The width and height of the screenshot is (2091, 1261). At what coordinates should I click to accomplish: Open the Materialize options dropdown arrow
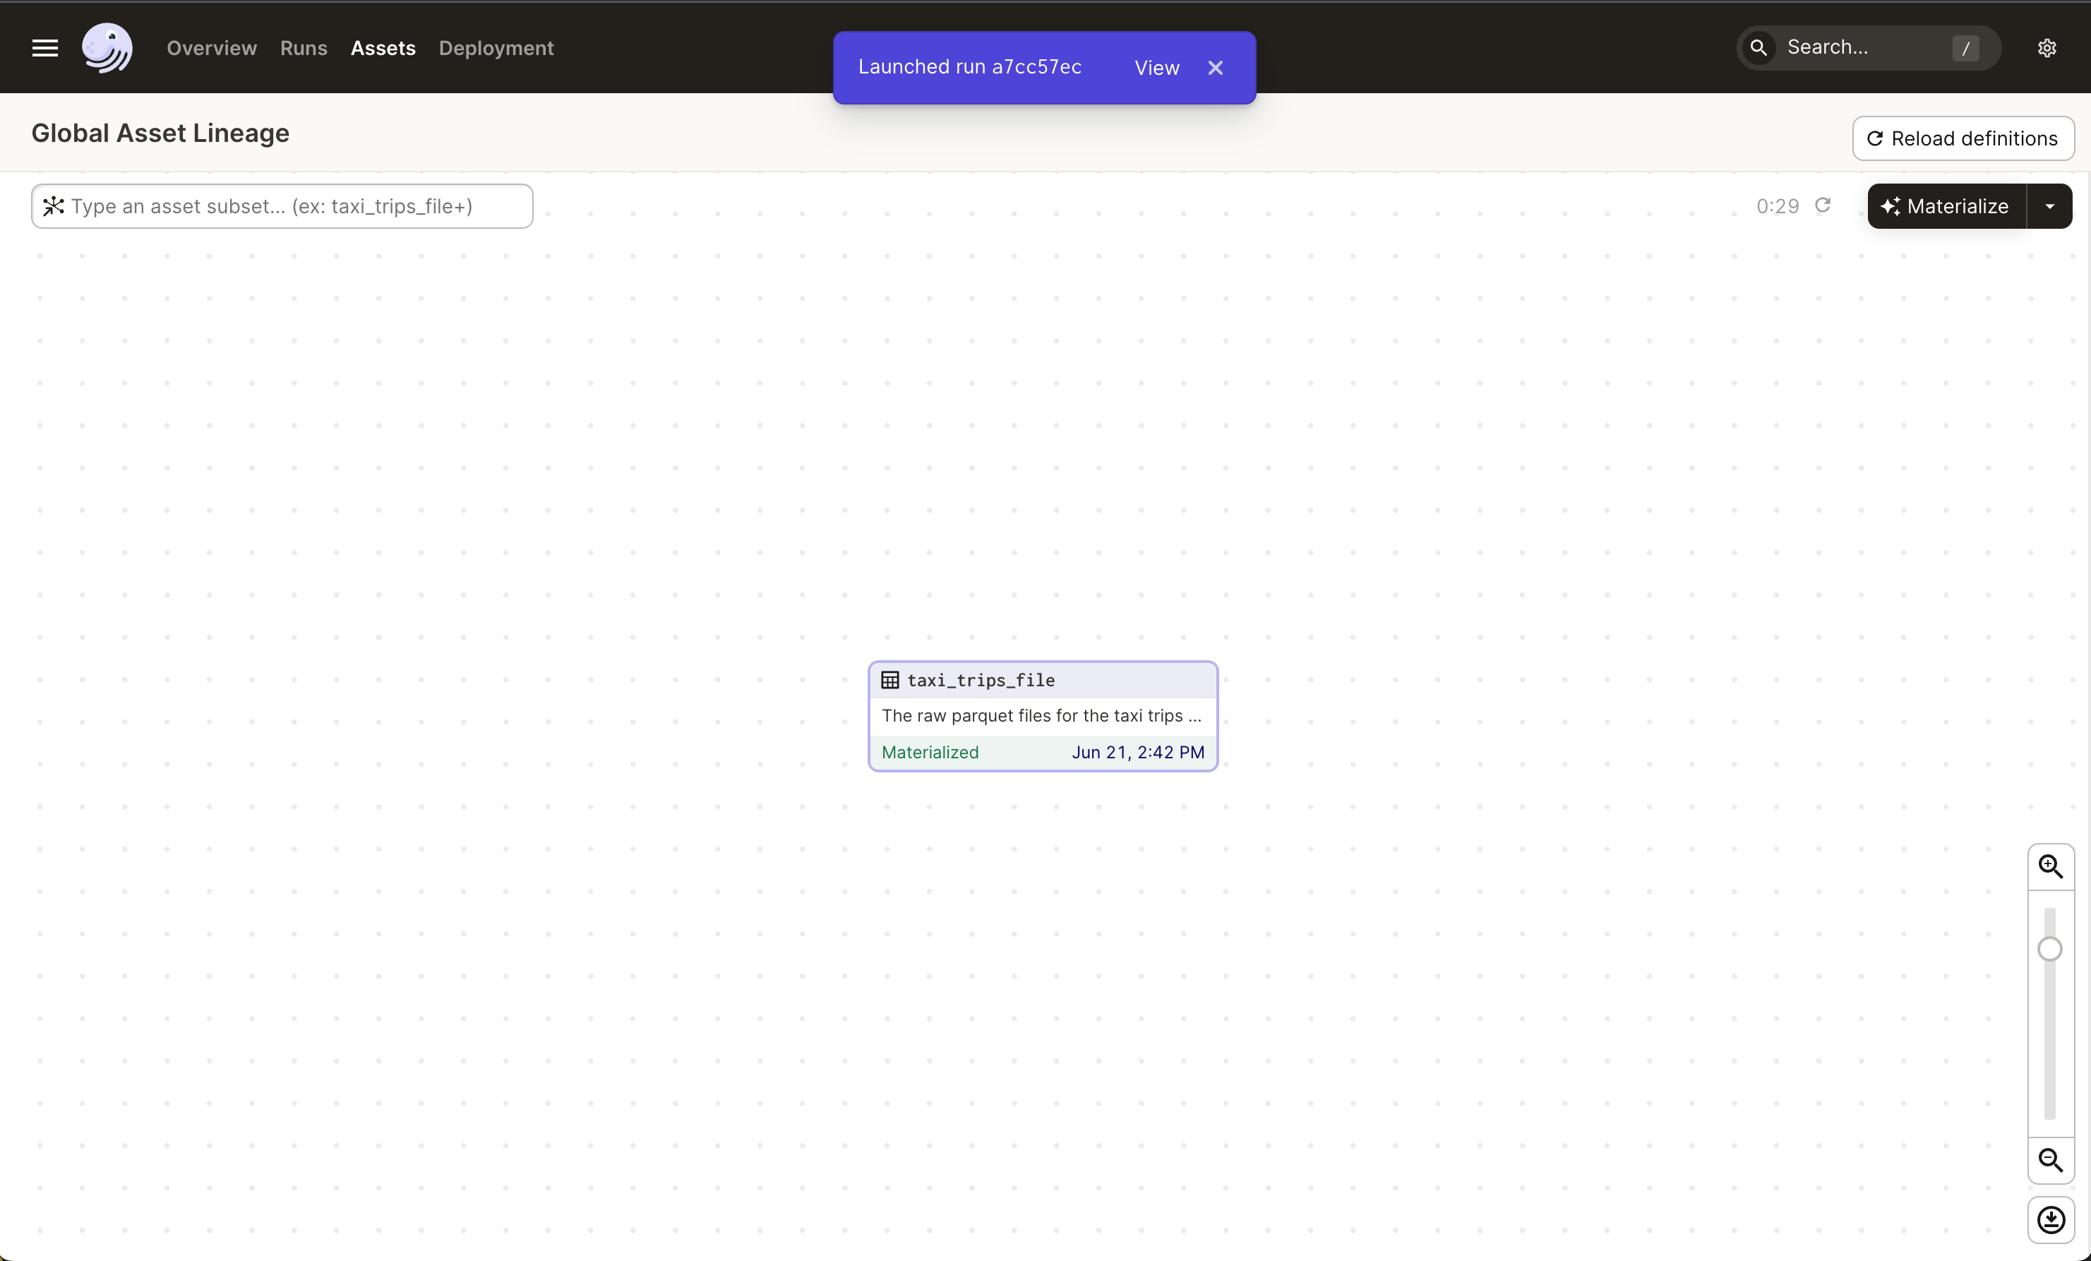(x=2049, y=206)
